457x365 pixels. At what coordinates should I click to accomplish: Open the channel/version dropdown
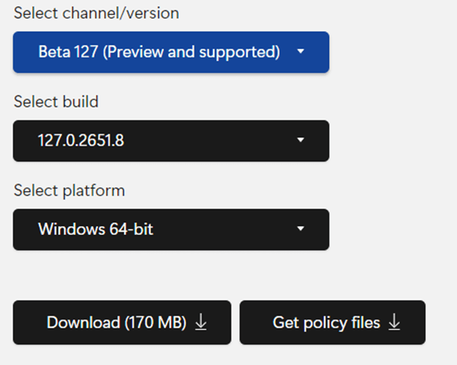click(171, 52)
